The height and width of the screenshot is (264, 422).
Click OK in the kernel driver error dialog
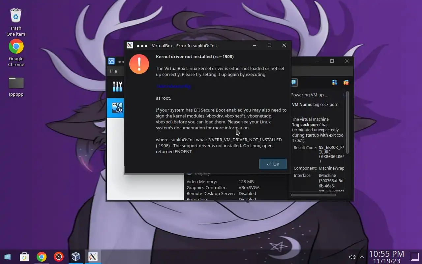click(x=273, y=164)
